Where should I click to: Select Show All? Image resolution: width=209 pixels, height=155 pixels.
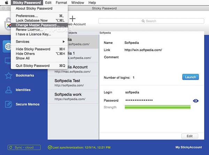pos(39,58)
